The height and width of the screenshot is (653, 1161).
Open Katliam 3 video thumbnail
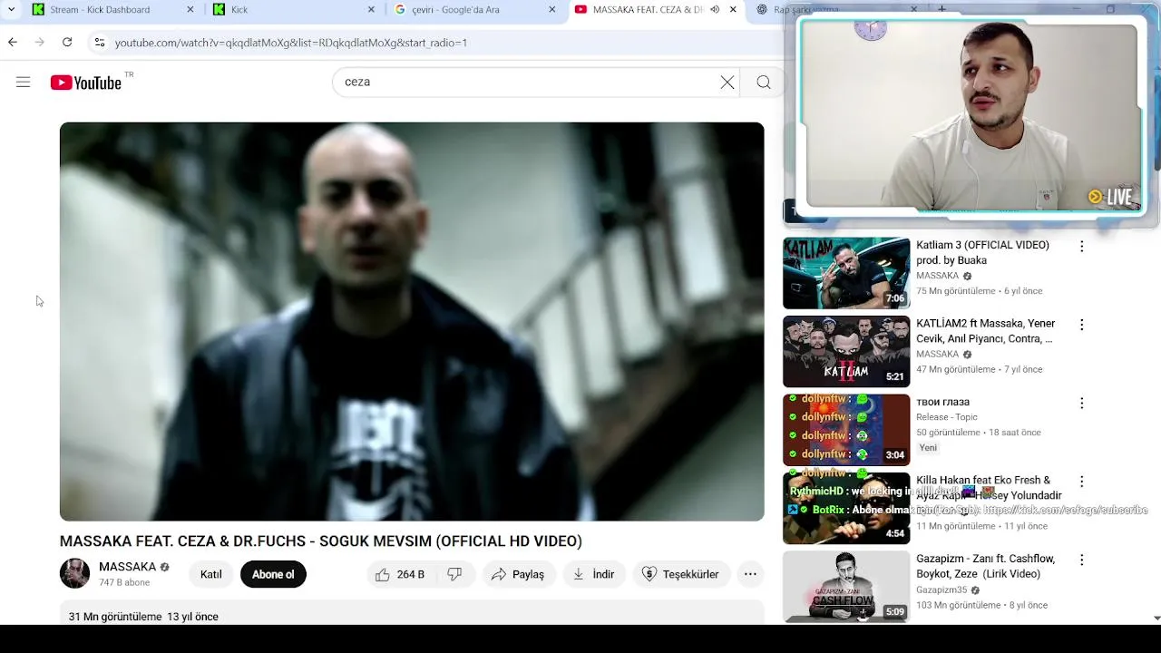[846, 273]
